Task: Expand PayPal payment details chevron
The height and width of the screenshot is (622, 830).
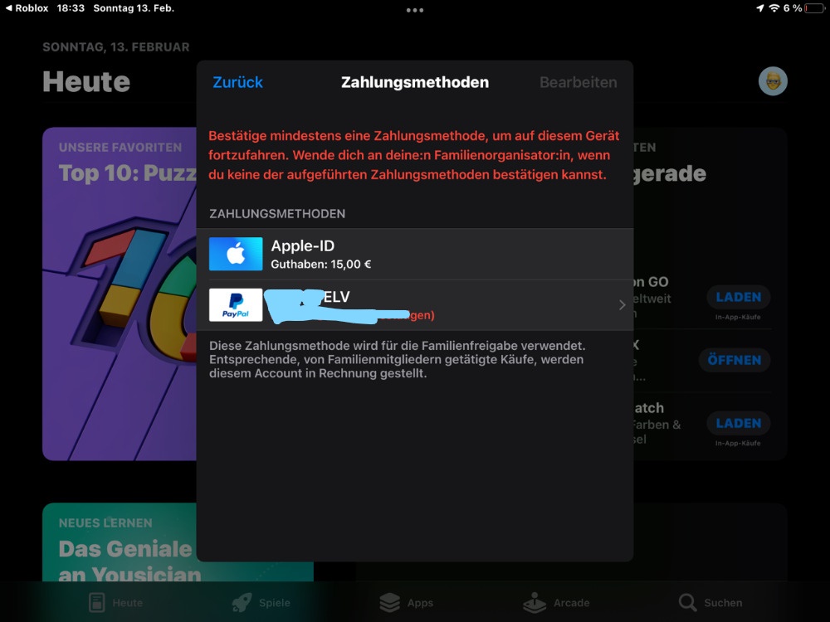Action: [622, 304]
